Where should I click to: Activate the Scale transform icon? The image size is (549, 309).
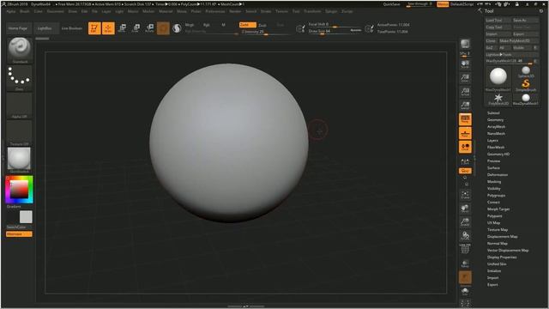click(x=136, y=28)
